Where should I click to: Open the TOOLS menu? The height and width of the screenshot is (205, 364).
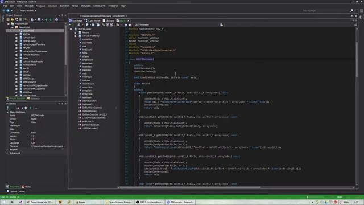coord(75,6)
